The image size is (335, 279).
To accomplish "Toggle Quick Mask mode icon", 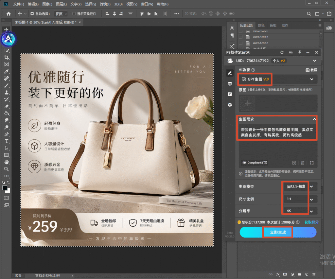I will coord(7,198).
